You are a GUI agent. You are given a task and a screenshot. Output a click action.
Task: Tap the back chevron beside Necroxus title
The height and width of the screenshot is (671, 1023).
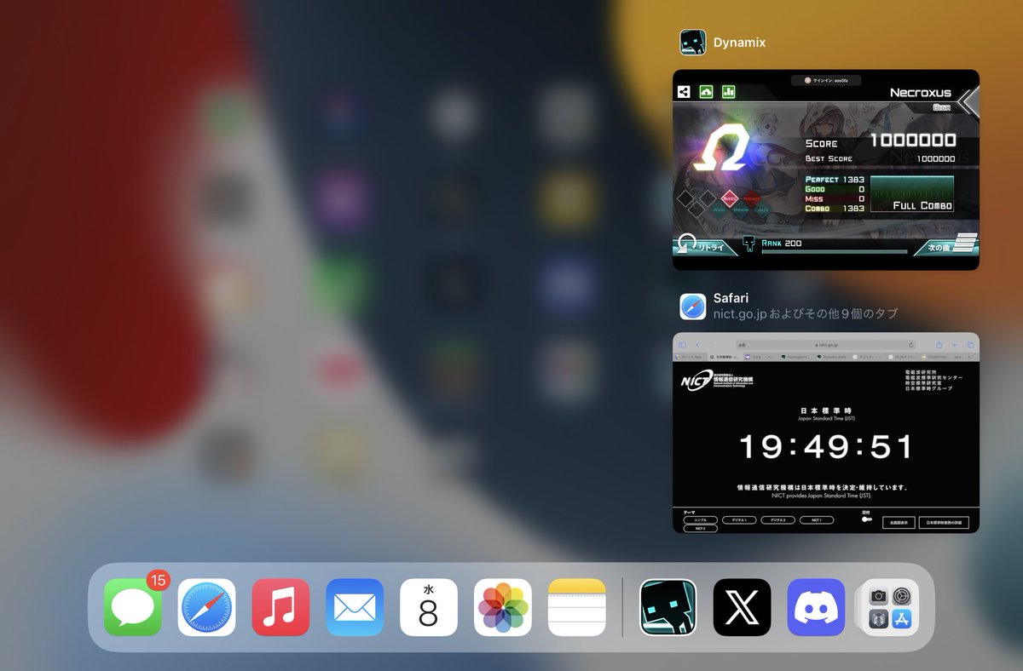(968, 100)
